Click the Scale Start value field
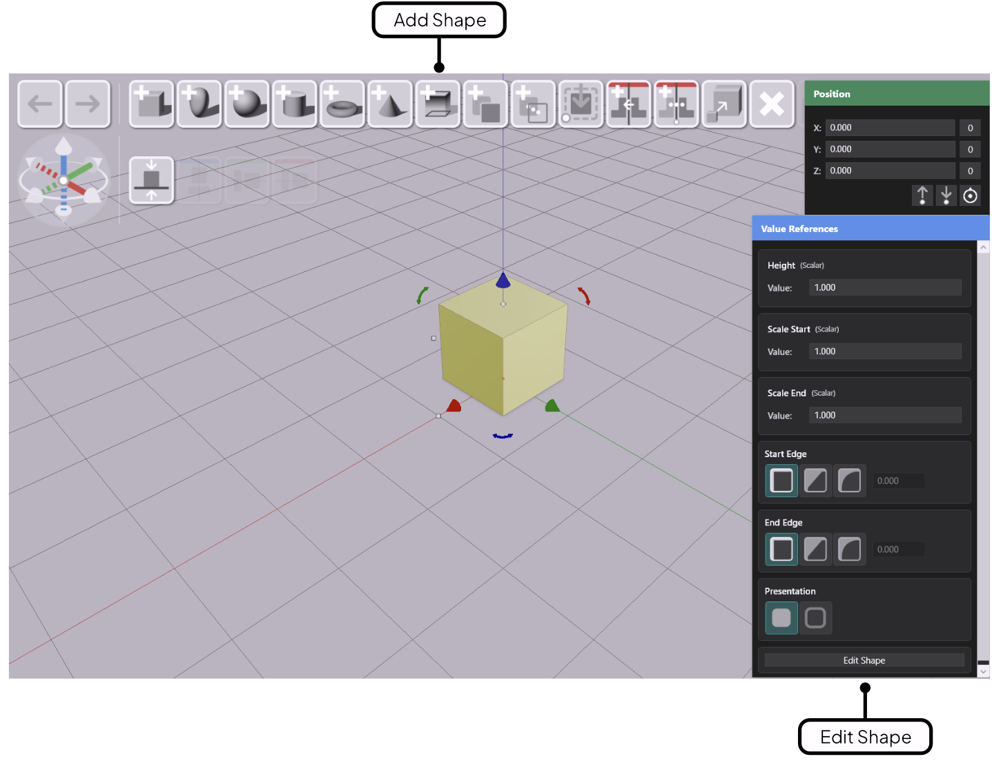1001x761 pixels. (885, 351)
